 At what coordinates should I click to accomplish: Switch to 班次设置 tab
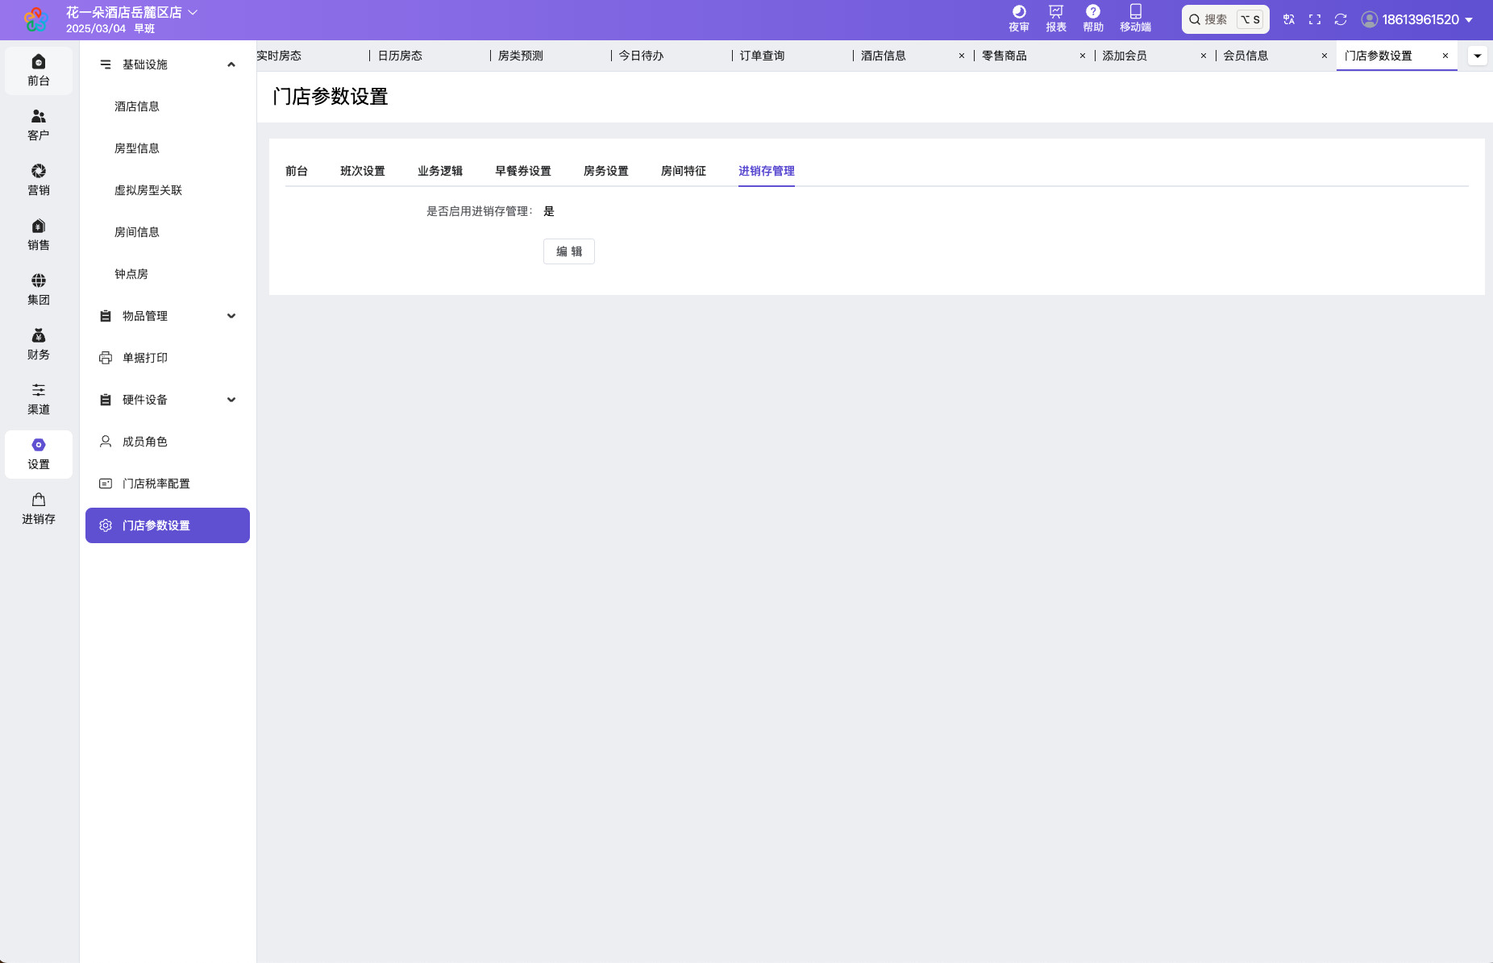click(x=362, y=171)
